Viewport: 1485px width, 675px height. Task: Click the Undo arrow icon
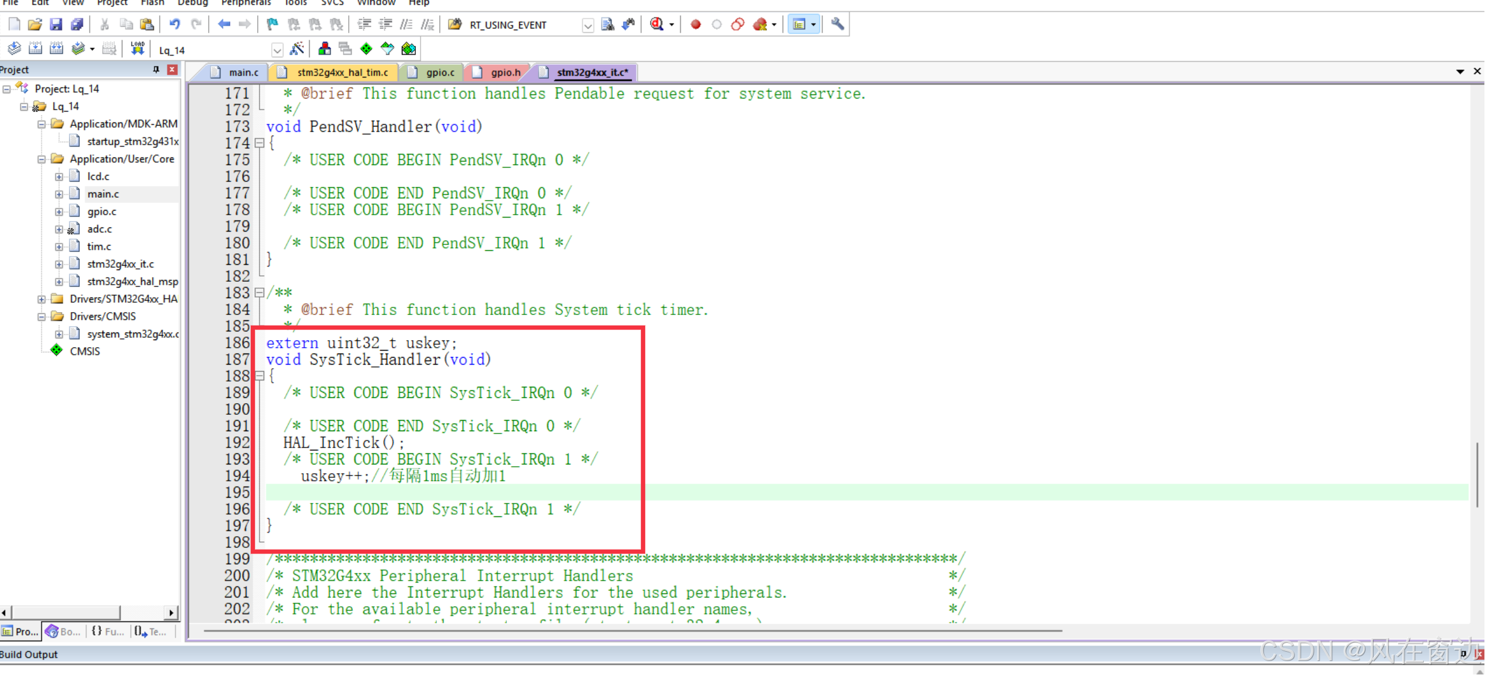click(x=174, y=25)
